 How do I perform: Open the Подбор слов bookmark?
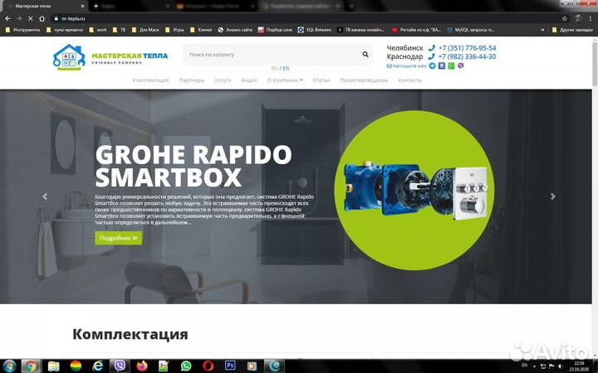pos(275,30)
